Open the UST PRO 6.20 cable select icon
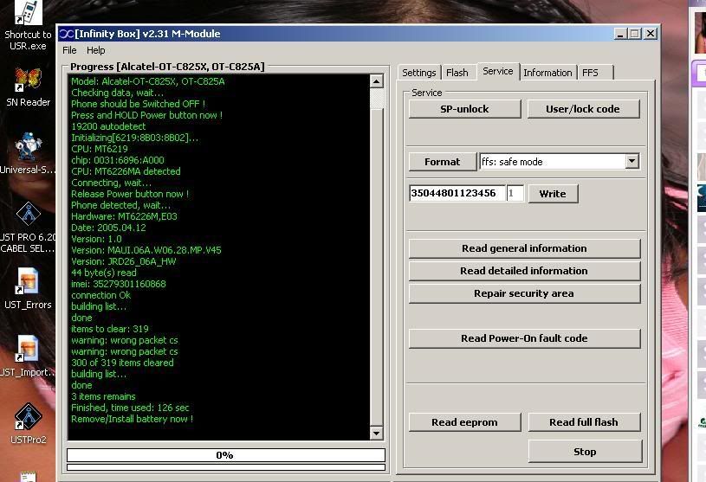The image size is (706, 482). (x=29, y=216)
